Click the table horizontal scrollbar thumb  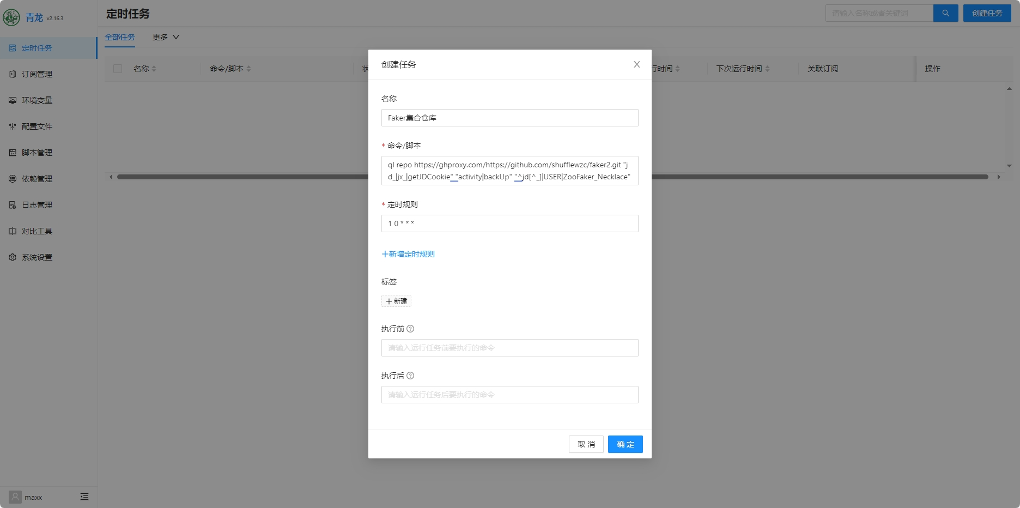[x=552, y=177]
